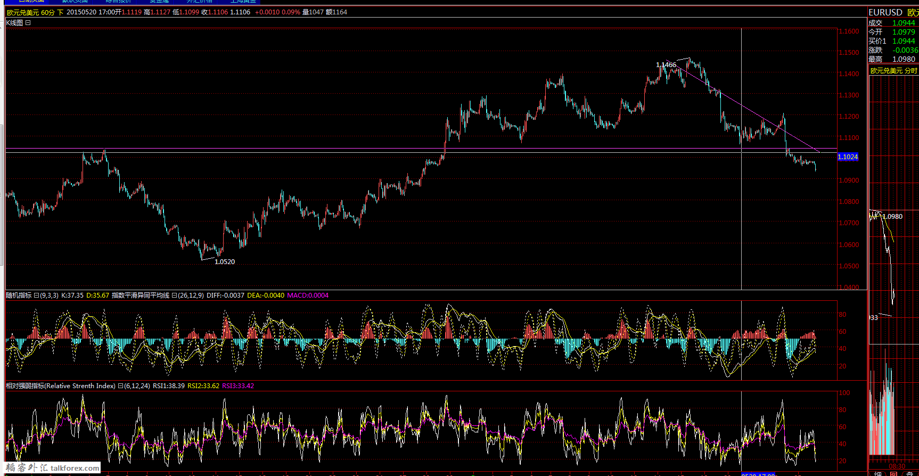
Task: Click the K:37.35 stochastic value
Action: click(72, 296)
